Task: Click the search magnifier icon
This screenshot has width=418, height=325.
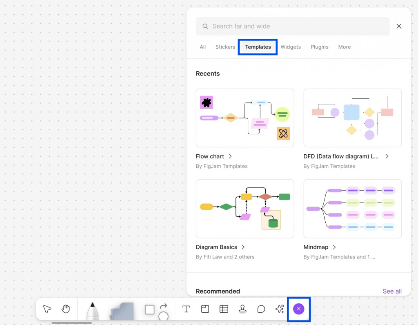Action: coord(205,26)
